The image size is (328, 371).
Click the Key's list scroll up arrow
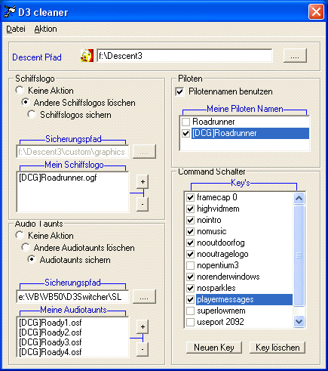click(299, 199)
